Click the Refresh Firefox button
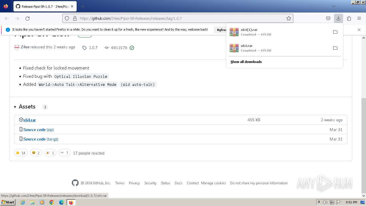The height and width of the screenshot is (206, 366). pyautogui.click(x=220, y=30)
